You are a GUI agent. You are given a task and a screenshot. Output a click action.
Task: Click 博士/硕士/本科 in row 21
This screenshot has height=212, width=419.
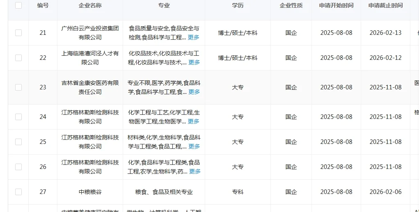pos(238,33)
